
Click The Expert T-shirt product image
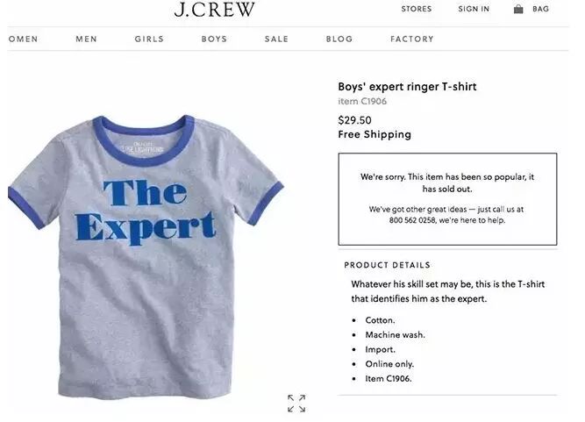coord(146,257)
